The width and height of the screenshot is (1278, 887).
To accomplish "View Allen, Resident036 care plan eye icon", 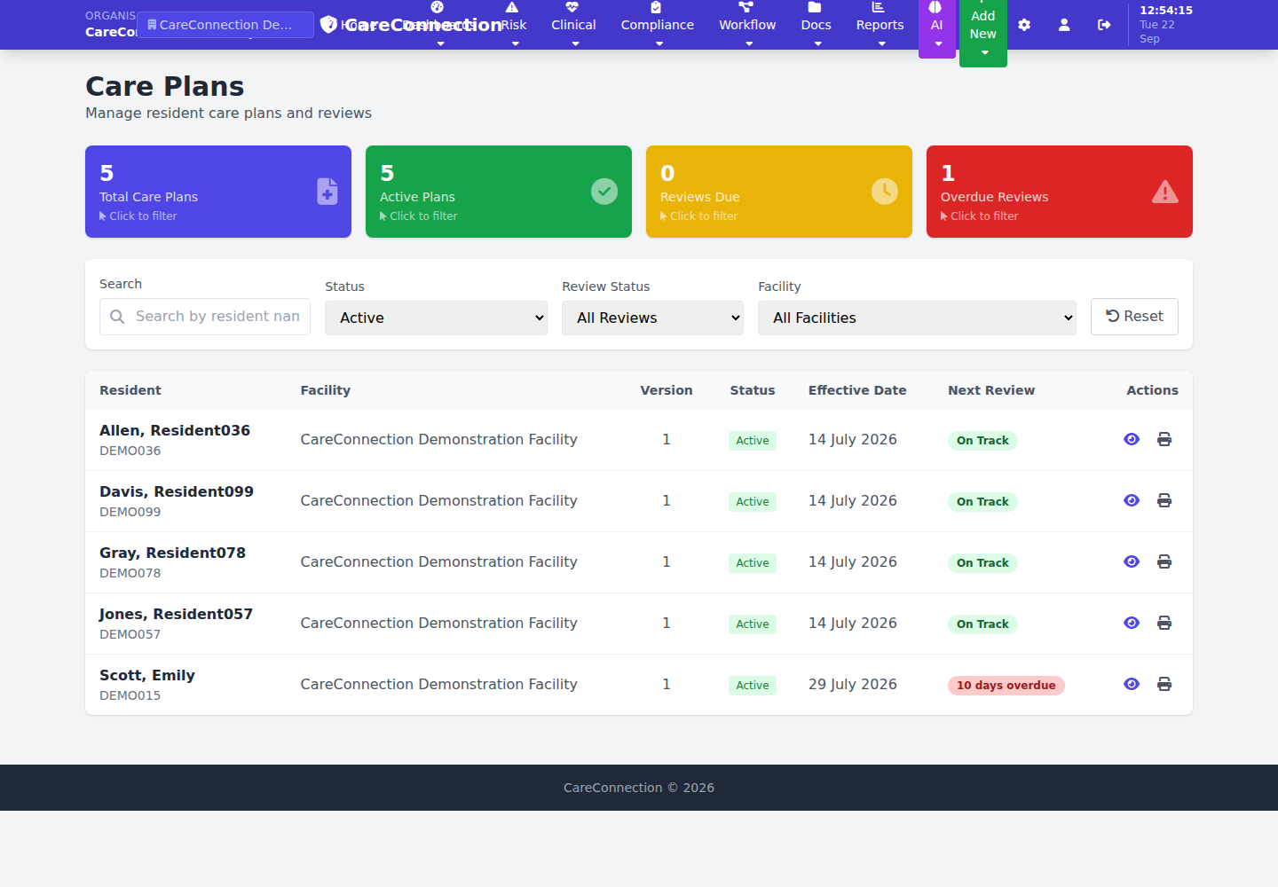I will click(1132, 439).
